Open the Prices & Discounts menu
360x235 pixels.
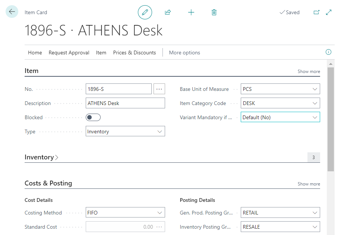[x=135, y=53]
